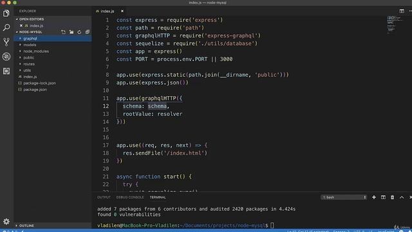412x232 pixels.
Task: Click 'found 0 vulnerabilities' terminal line
Action: pyautogui.click(x=129, y=215)
